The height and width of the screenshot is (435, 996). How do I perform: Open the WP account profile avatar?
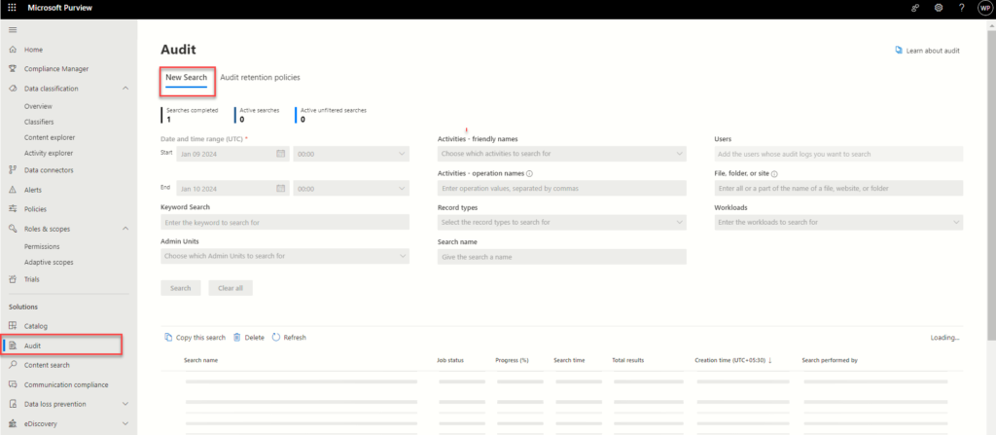point(983,9)
